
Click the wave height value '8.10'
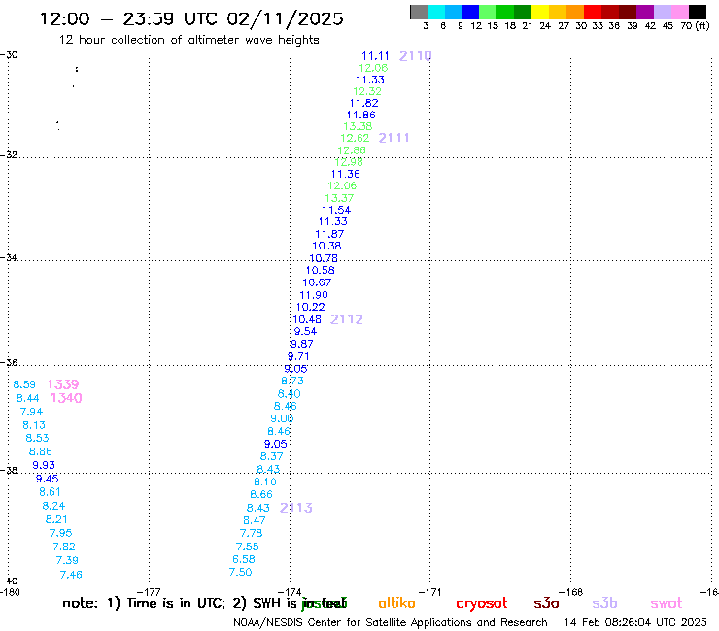coord(265,482)
